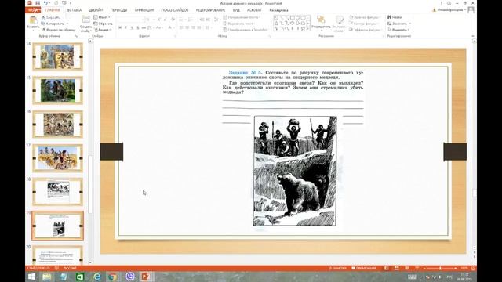
Task: Open the Переходы ribbon tab
Action: click(118, 10)
